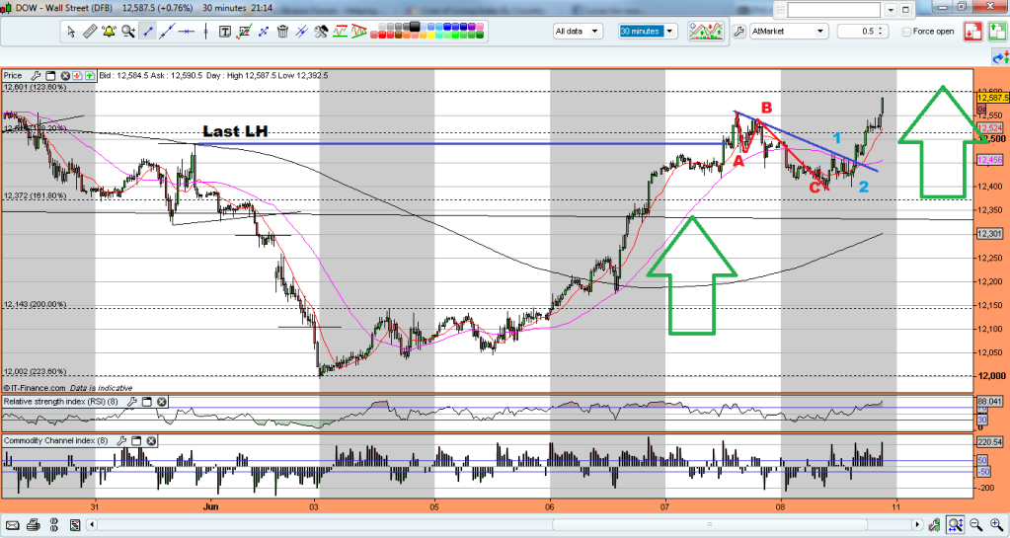Open Price panel wrench settings
This screenshot has width=1010, height=538.
click(37, 75)
